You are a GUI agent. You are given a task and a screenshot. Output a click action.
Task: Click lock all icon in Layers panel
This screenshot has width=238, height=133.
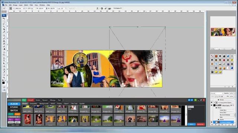222,96
